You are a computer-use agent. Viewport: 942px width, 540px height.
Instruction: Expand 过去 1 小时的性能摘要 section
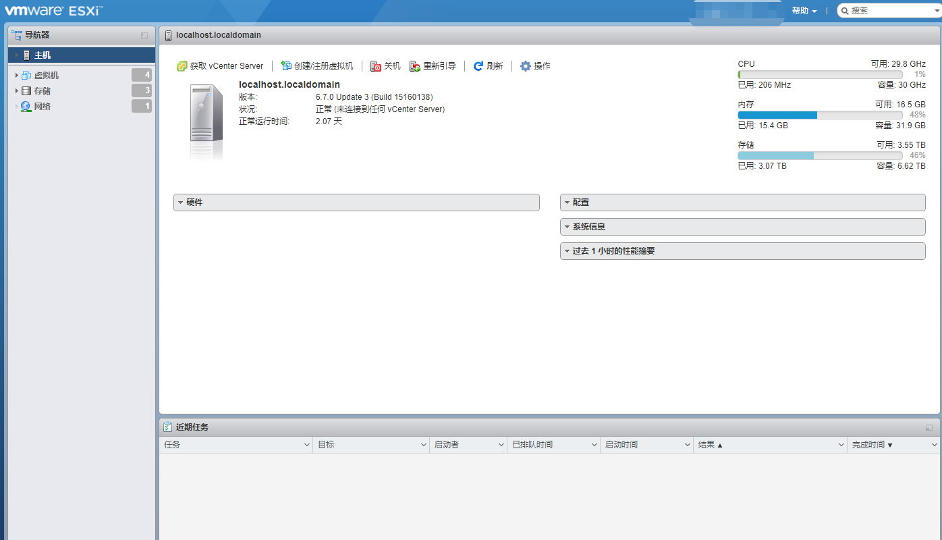click(742, 251)
